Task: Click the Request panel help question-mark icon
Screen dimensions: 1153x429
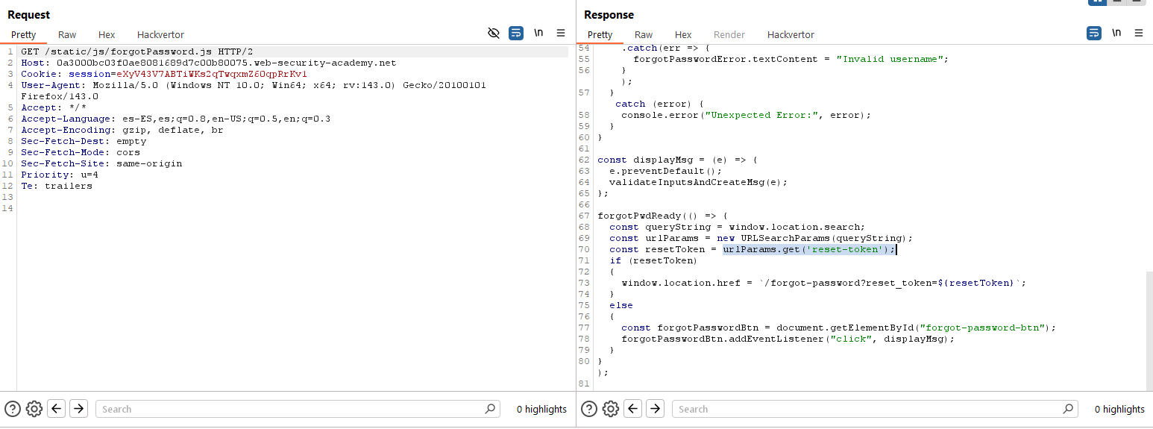Action: pyautogui.click(x=13, y=409)
